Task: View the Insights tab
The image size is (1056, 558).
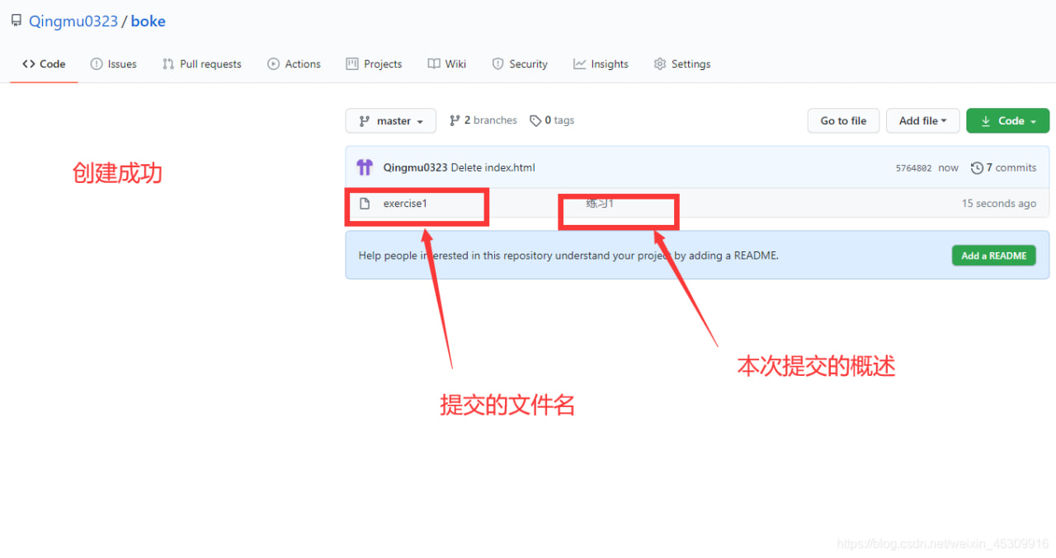Action: [601, 63]
